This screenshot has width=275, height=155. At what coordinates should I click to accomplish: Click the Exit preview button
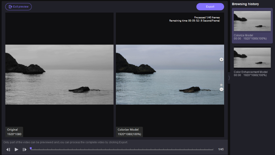point(19,7)
